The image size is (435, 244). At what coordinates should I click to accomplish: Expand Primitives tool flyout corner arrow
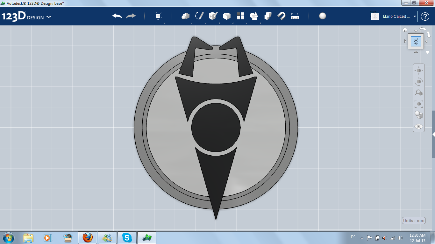point(192,23)
